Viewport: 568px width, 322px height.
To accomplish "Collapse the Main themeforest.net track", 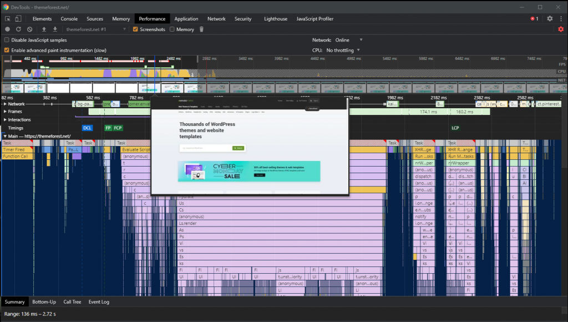I will pos(5,137).
